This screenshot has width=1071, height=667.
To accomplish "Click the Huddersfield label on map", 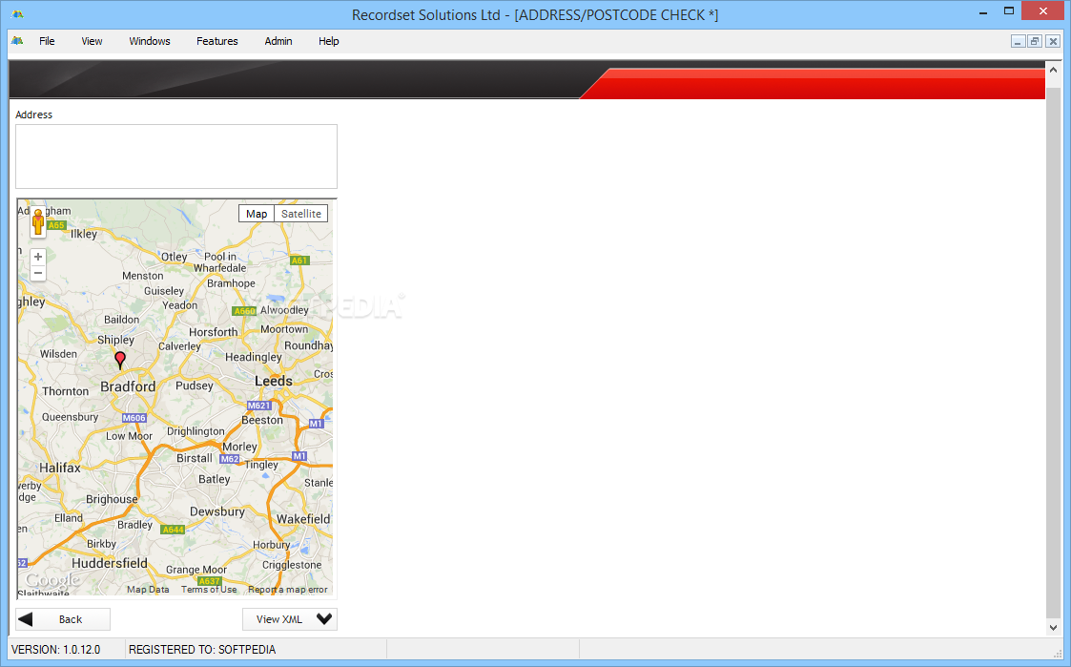I will pos(110,563).
